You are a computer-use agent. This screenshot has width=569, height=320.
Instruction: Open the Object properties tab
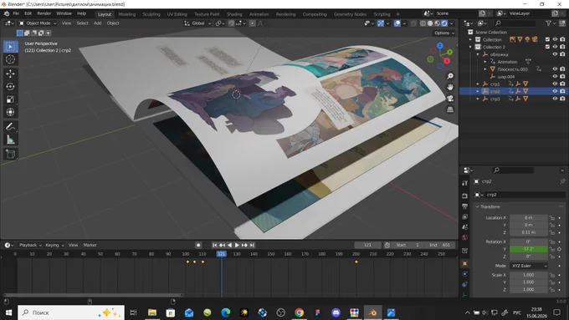(465, 264)
